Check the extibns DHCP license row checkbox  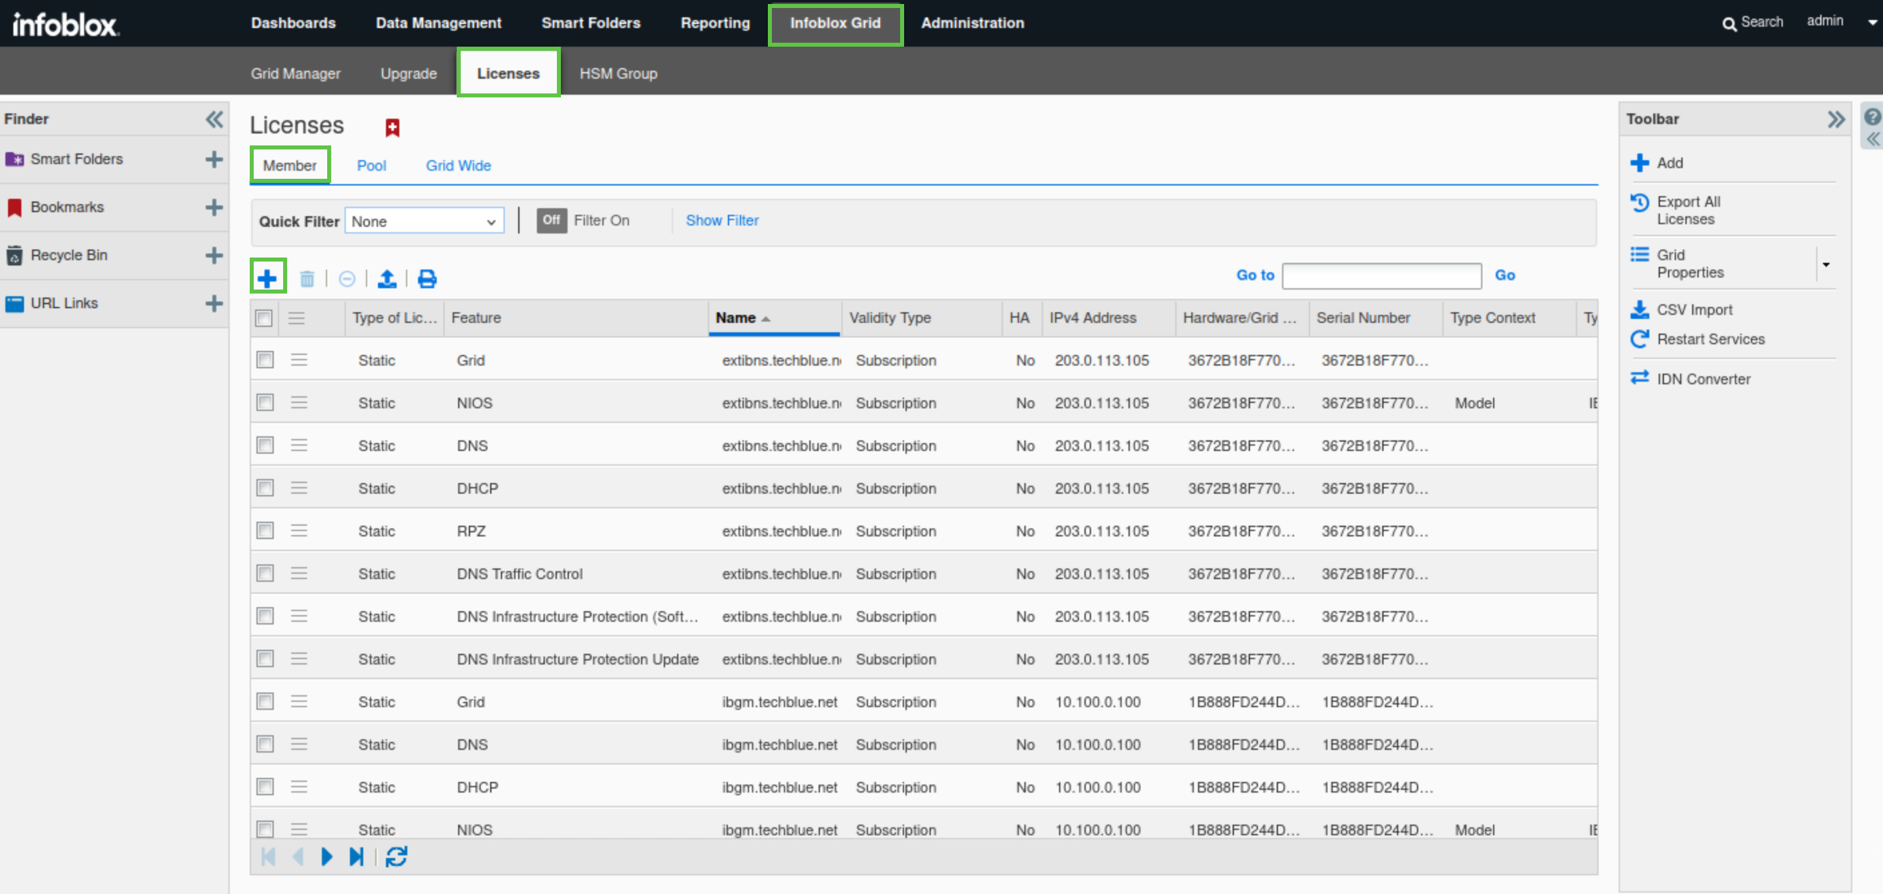tap(264, 488)
